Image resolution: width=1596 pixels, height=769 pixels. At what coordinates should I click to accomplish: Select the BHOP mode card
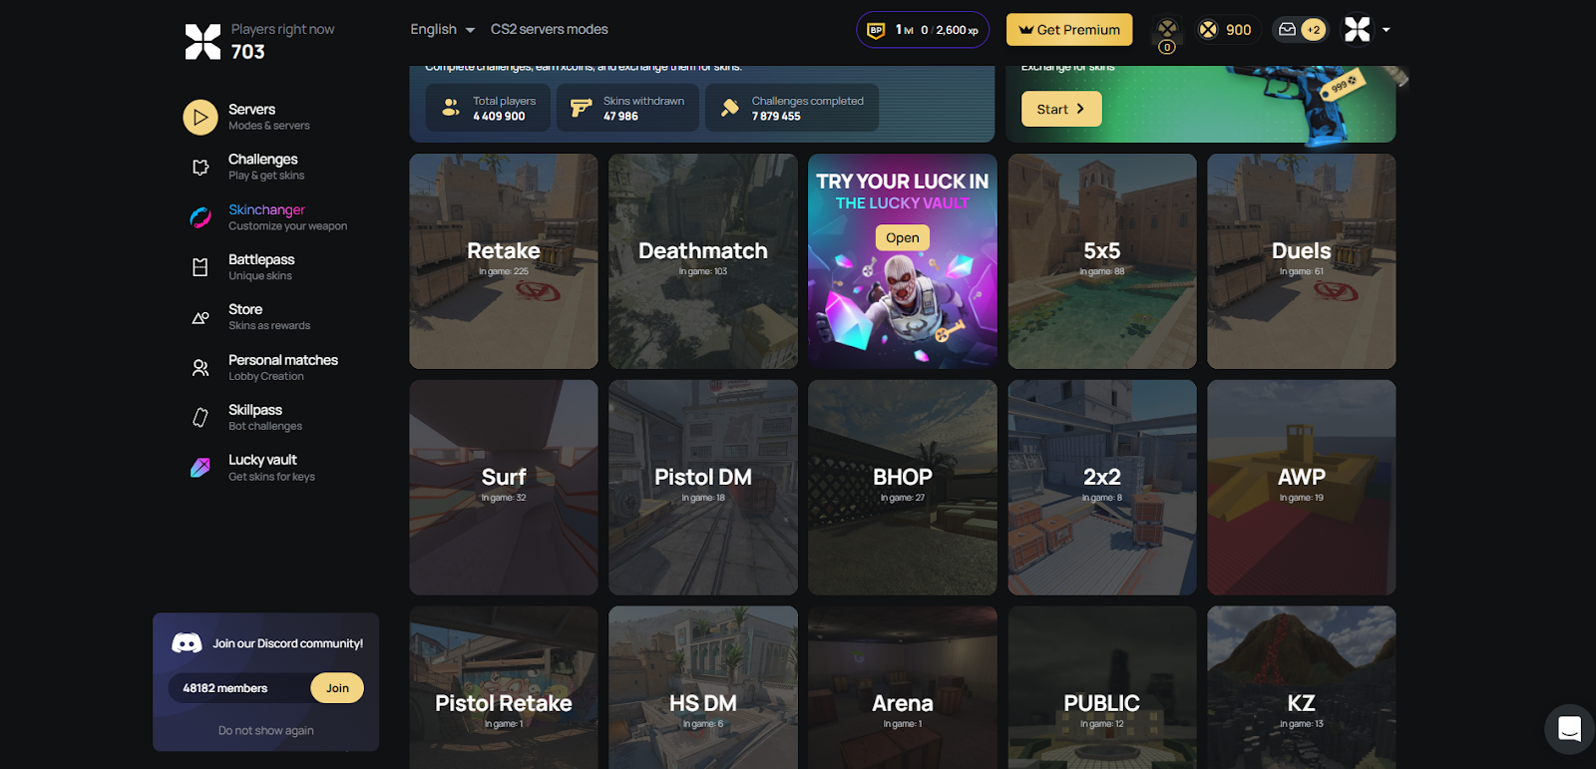coord(903,488)
